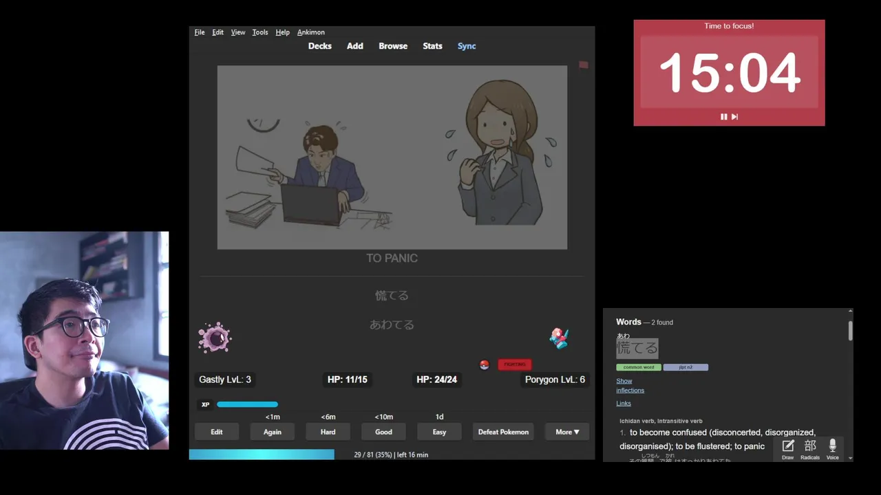This screenshot has width=881, height=495.
Task: Click the red flag marker on card
Action: tap(584, 65)
